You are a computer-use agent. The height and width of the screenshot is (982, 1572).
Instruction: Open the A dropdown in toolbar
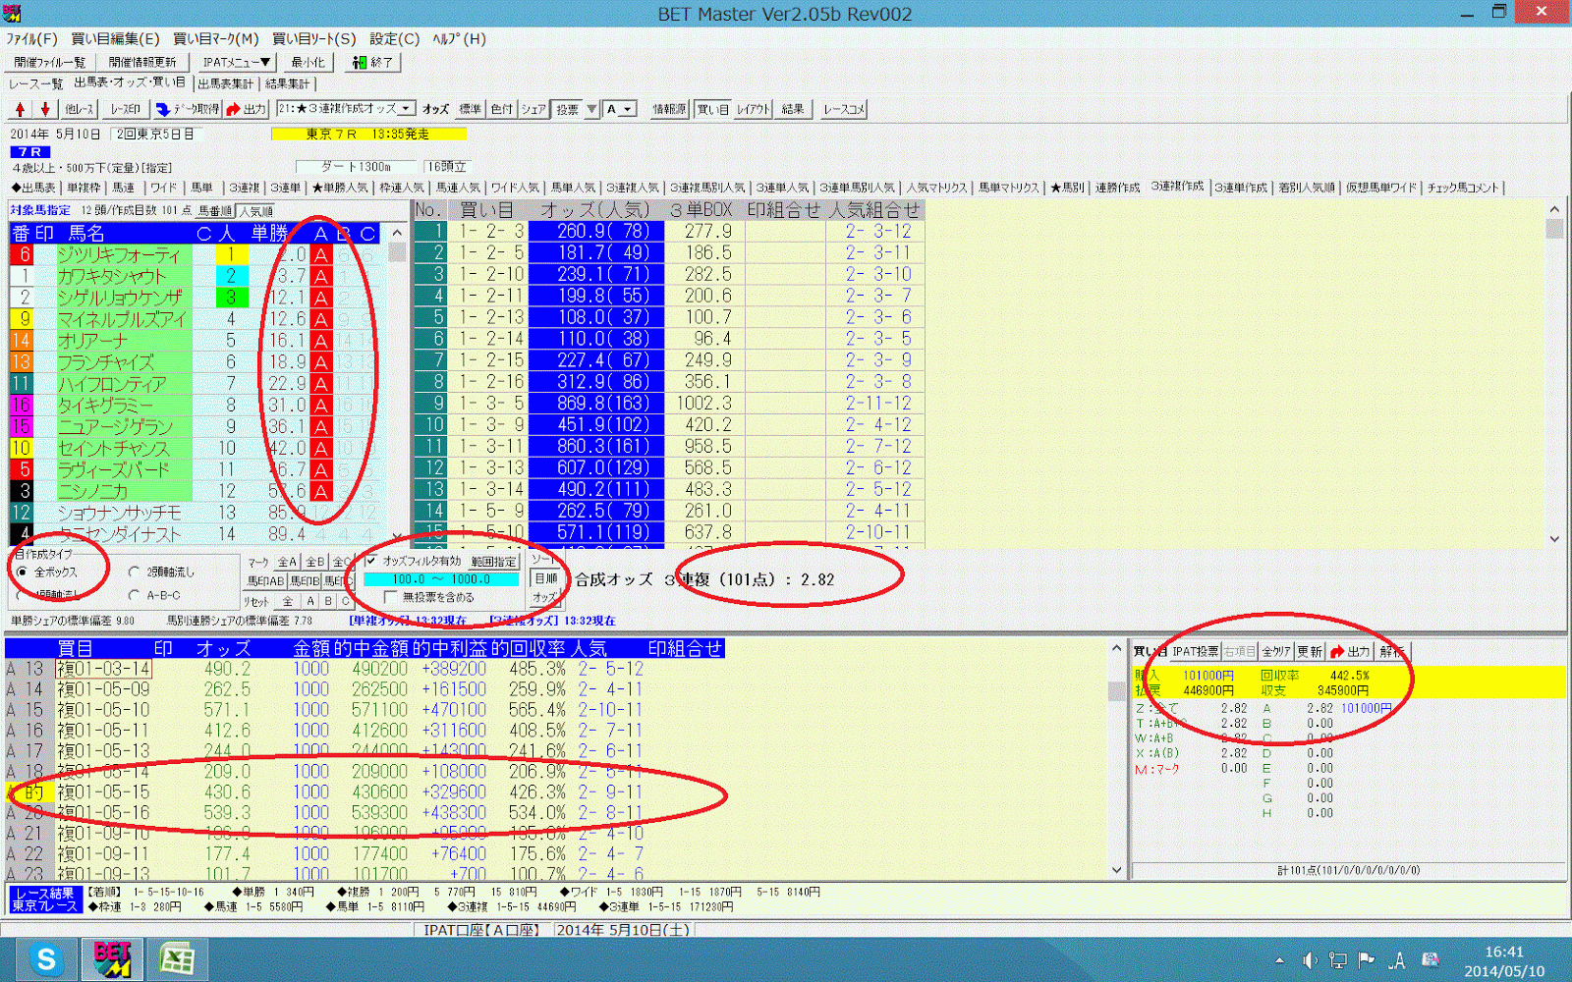621,109
